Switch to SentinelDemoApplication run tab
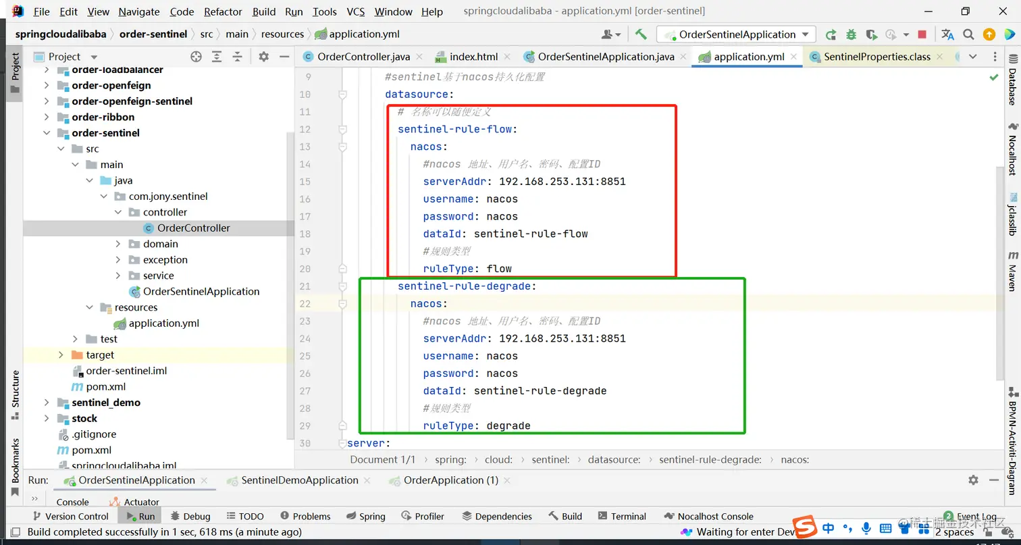 (x=300, y=480)
